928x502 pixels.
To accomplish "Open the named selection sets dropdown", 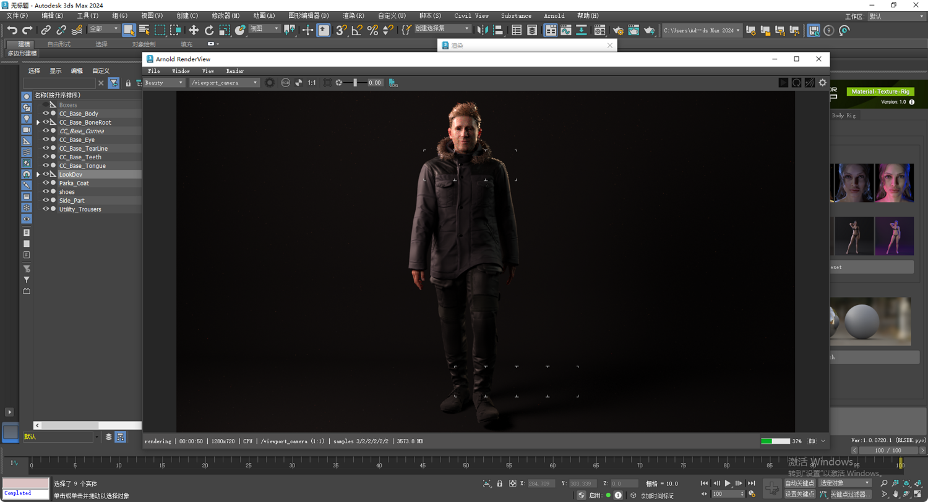I will [x=442, y=29].
